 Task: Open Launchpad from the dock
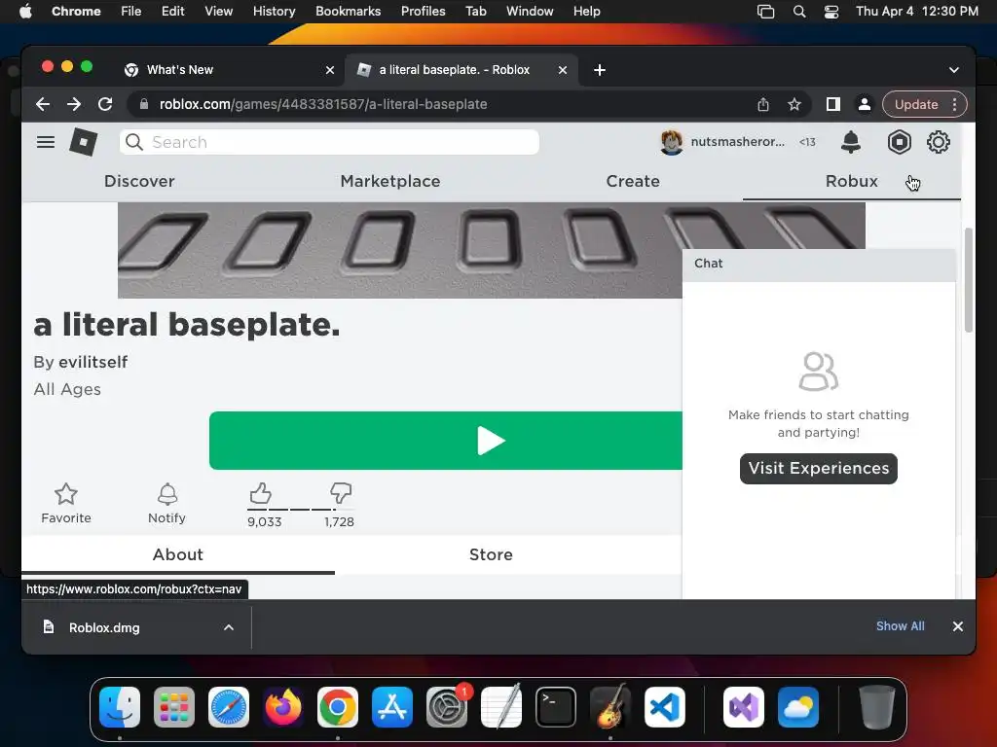point(174,707)
